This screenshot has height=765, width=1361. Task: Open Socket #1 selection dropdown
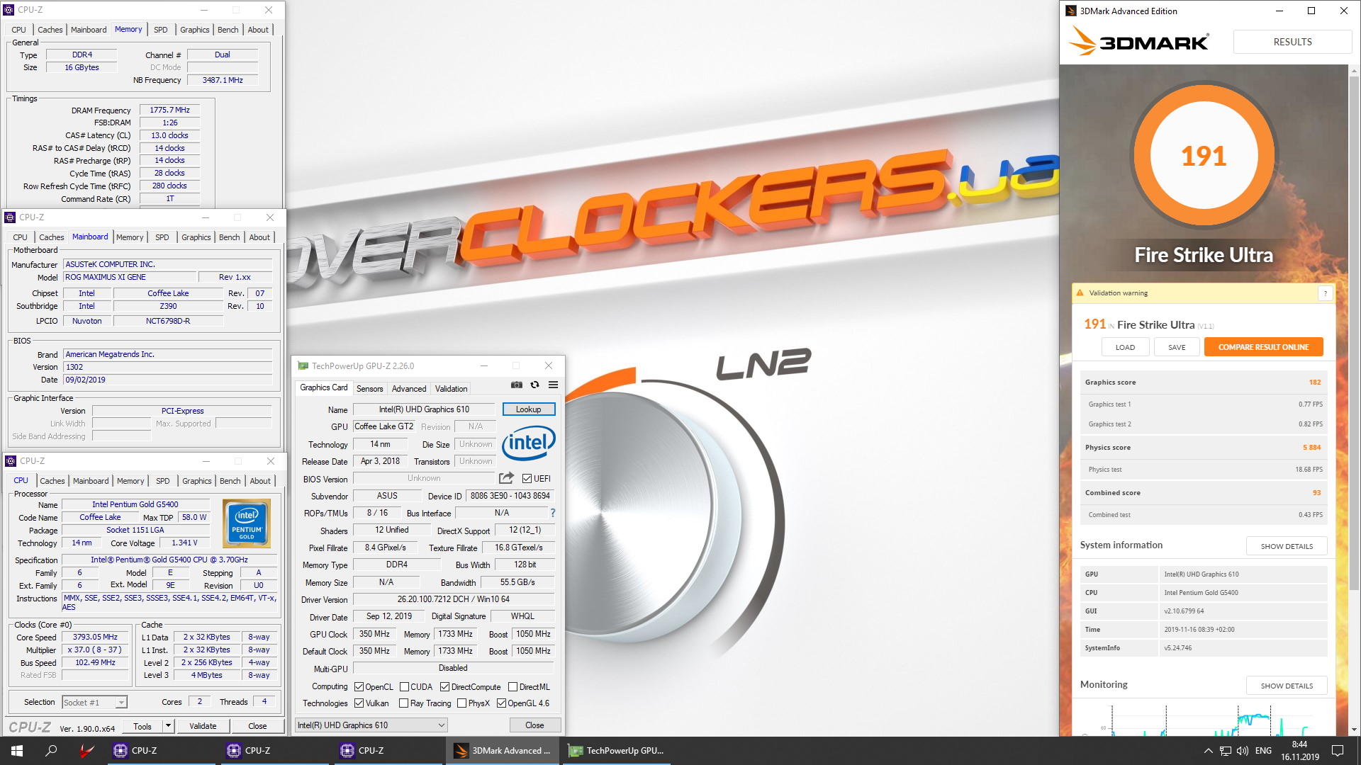click(94, 703)
